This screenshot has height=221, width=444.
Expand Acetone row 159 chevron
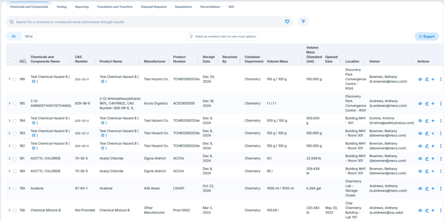click(x=10, y=188)
